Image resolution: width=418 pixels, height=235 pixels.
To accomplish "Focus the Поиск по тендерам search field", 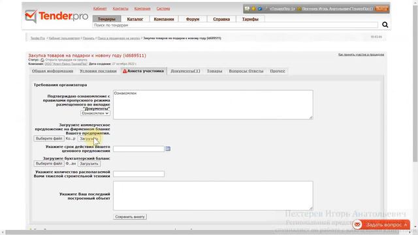I will (235, 25).
